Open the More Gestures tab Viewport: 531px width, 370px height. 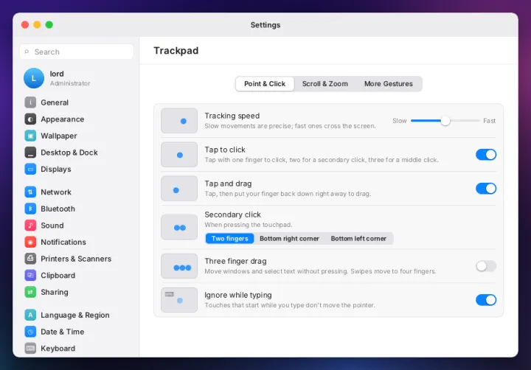point(389,84)
